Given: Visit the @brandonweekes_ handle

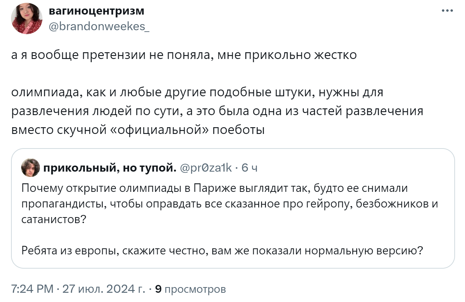Looking at the screenshot, I should coord(99,26).
